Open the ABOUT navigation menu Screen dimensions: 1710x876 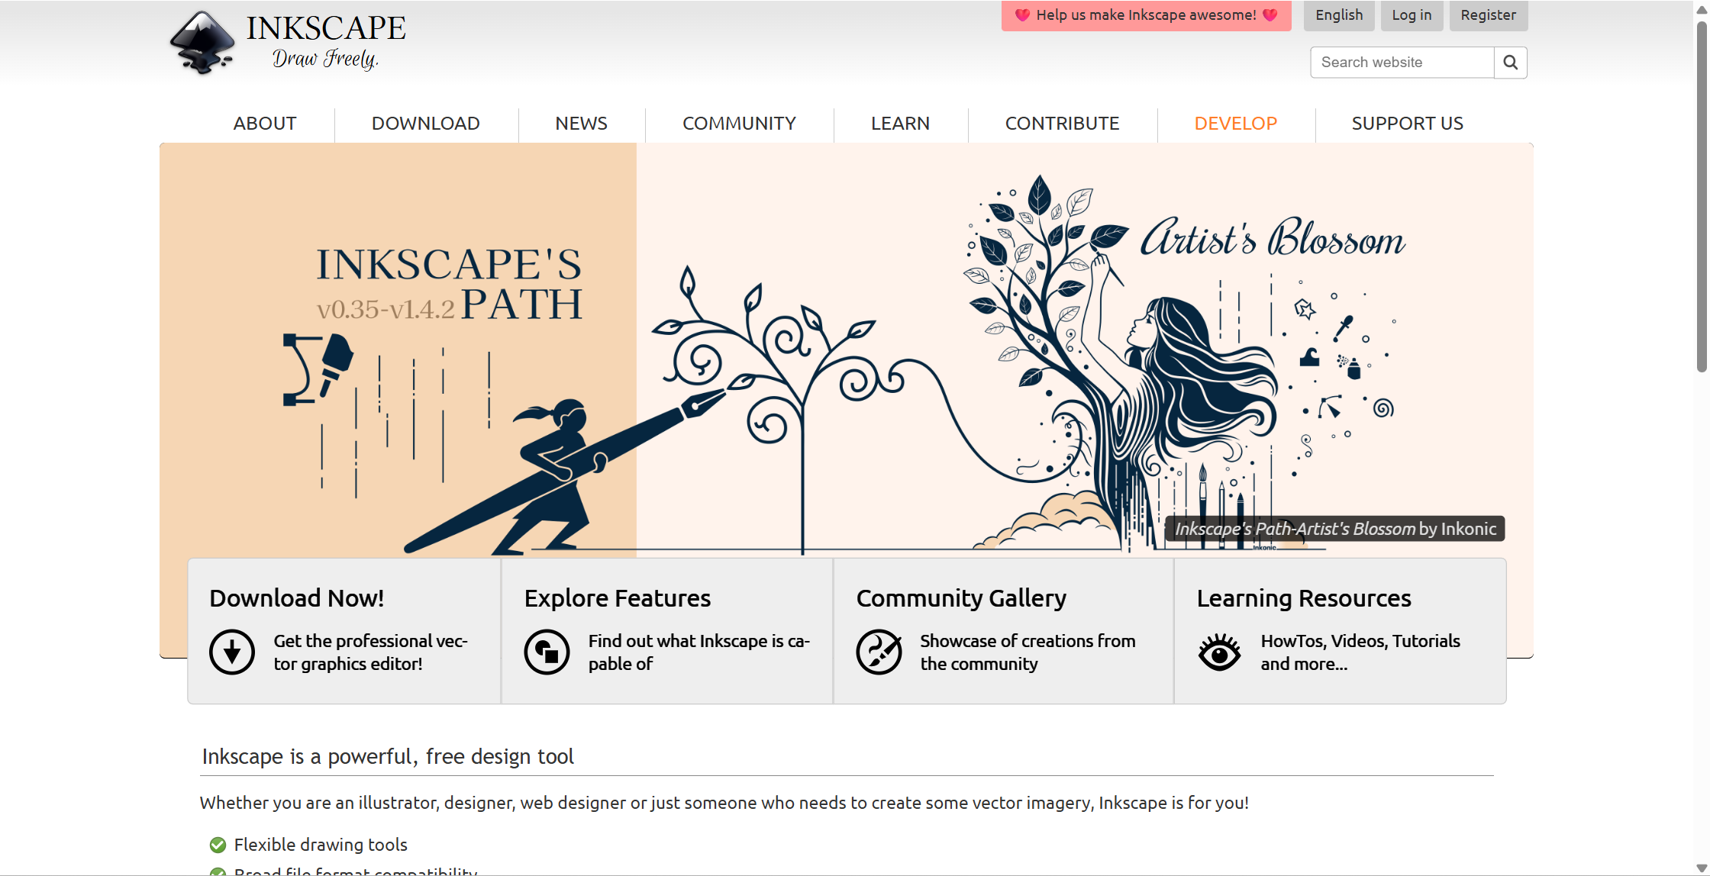click(x=264, y=124)
